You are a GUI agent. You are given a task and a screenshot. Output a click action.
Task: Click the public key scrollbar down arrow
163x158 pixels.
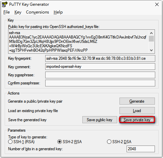point(151,50)
